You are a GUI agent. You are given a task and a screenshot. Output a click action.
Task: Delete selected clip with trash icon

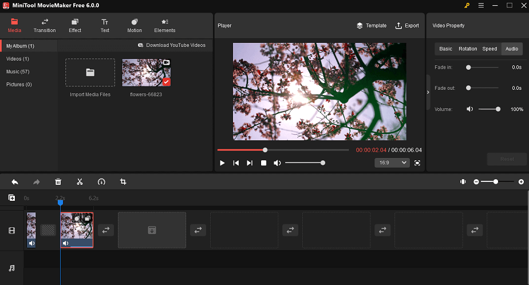(x=58, y=182)
